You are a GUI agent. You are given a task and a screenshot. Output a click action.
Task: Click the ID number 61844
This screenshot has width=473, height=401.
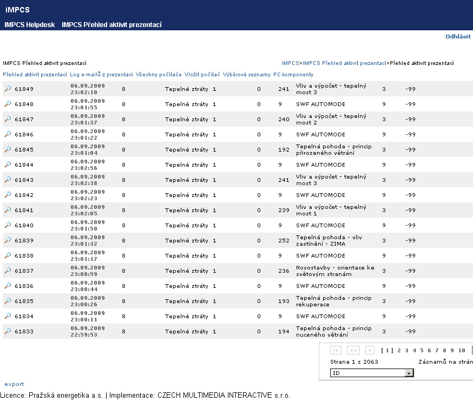pos(24,165)
